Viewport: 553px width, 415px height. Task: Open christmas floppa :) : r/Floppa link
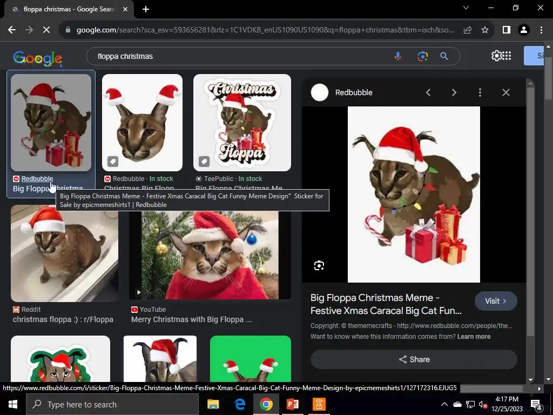point(63,319)
